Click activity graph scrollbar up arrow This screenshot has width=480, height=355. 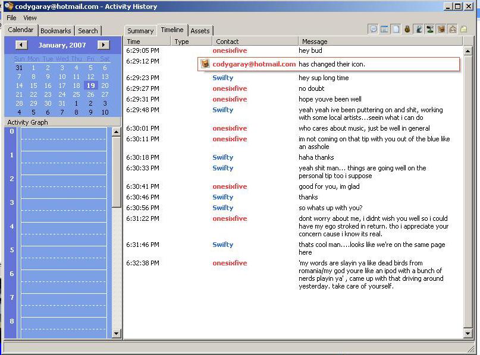(117, 132)
